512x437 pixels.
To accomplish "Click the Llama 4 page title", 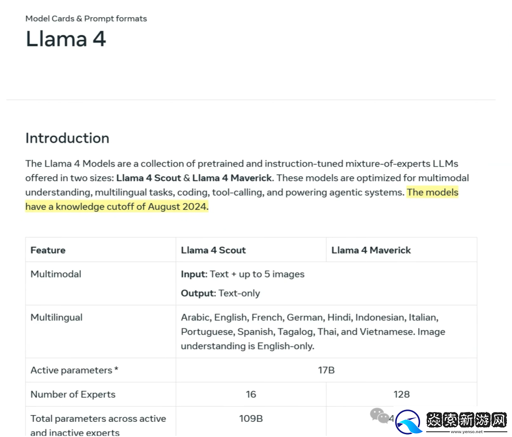I will (65, 38).
